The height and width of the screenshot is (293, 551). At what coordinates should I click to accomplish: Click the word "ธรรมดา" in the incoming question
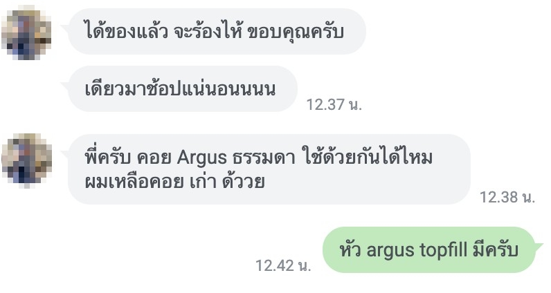264,158
